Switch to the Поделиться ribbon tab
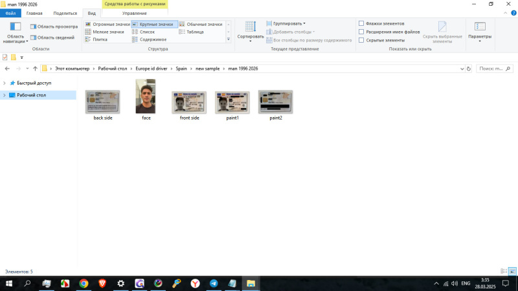The width and height of the screenshot is (518, 291). point(64,13)
